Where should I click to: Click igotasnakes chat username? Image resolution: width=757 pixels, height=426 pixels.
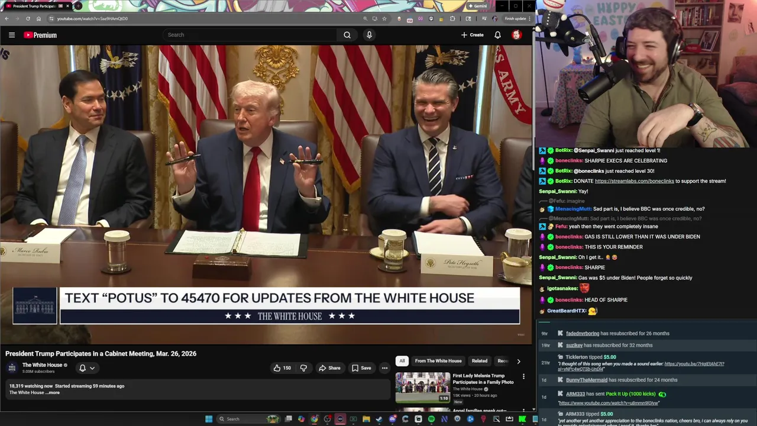tap(562, 288)
